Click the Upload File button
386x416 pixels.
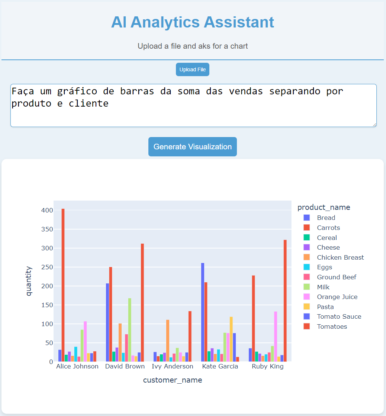tap(192, 69)
